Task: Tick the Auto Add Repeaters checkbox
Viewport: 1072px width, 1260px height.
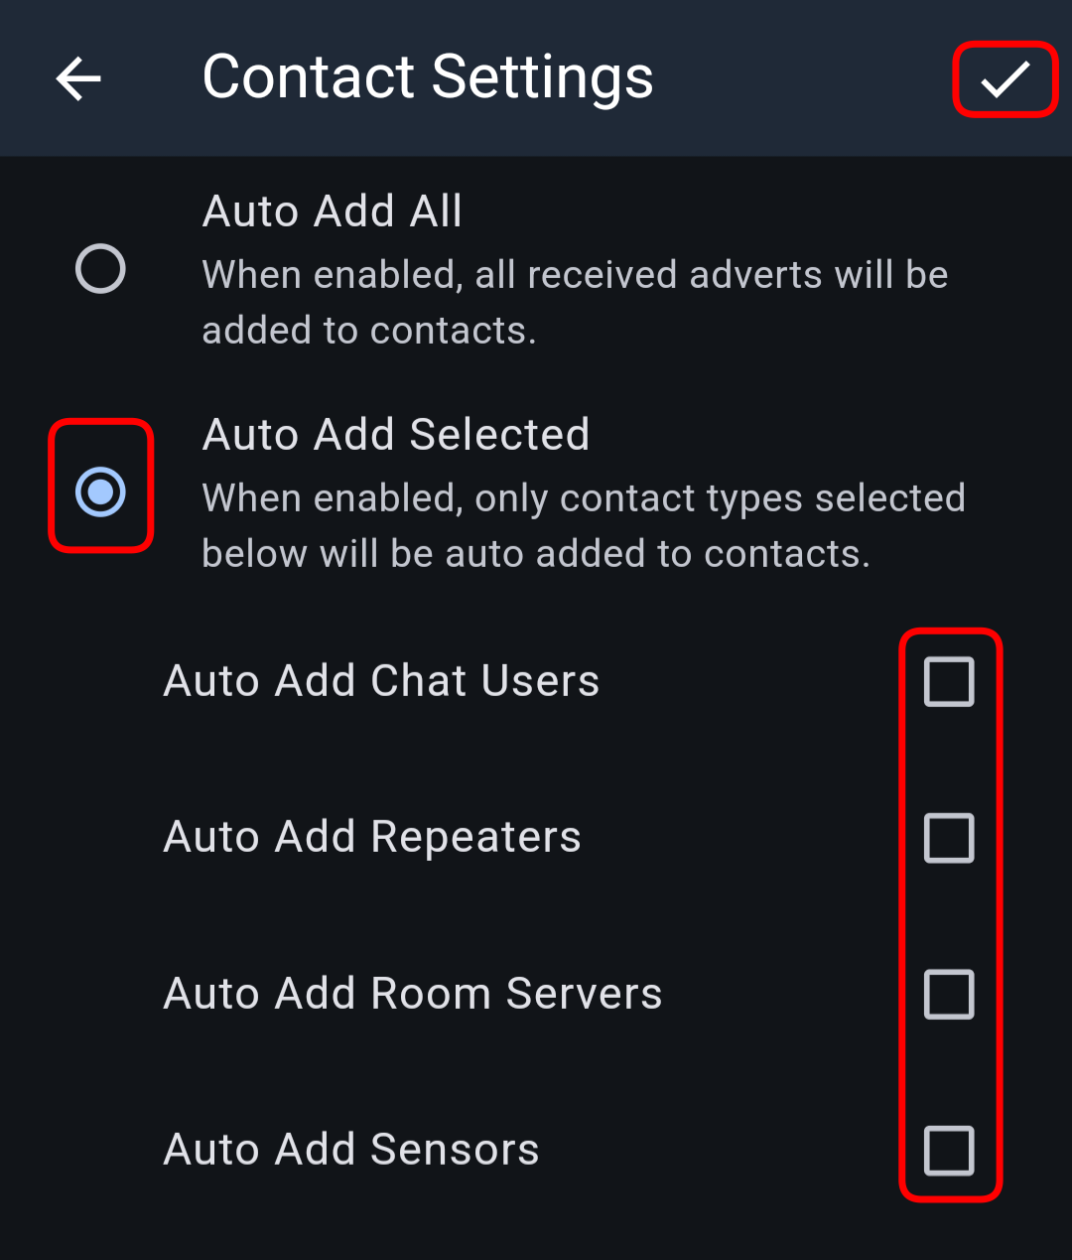Action: 949,837
